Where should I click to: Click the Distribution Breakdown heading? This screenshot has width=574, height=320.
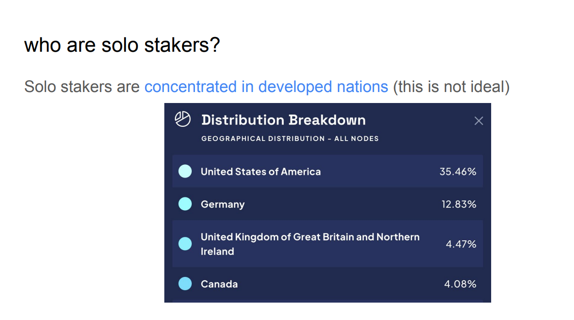pos(283,120)
